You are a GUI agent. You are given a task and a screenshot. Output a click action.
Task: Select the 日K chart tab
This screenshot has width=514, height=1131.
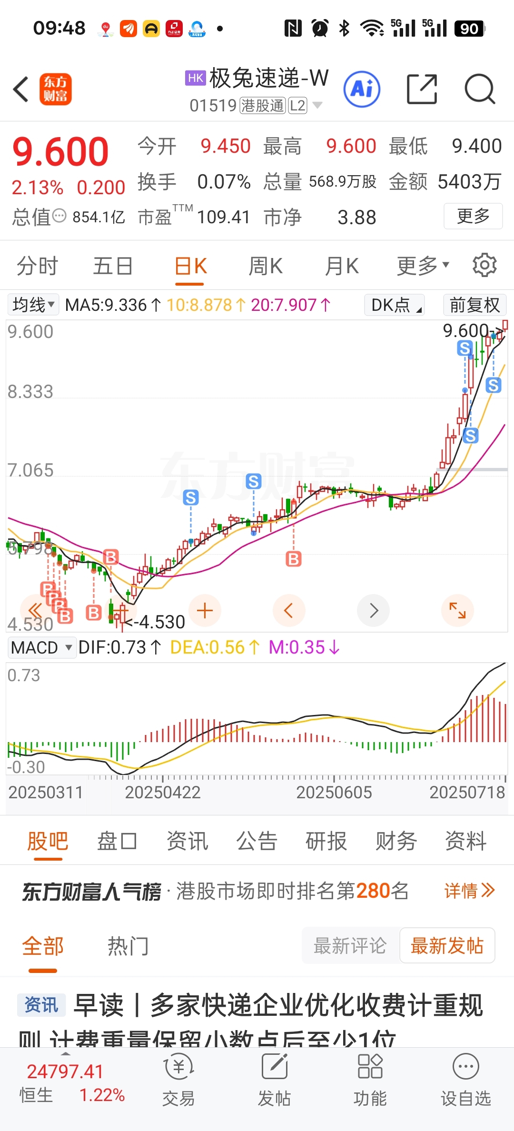point(190,266)
